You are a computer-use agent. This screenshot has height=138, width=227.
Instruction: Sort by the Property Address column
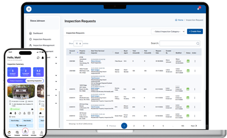coord(82,52)
